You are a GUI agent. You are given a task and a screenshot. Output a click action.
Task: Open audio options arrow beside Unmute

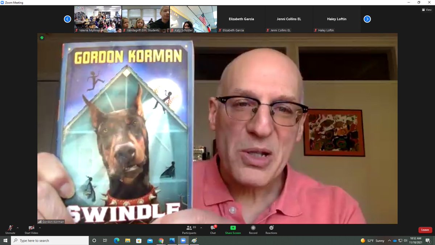point(18,228)
